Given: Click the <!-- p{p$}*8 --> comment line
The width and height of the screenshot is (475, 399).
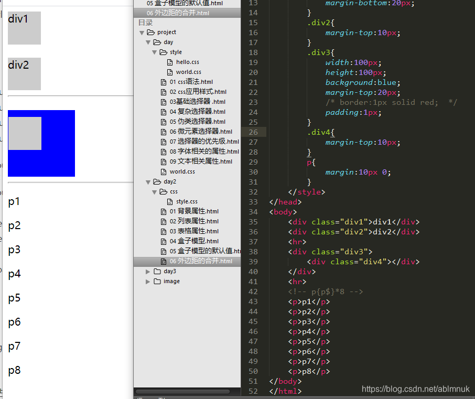Looking at the screenshot, I should click(326, 292).
